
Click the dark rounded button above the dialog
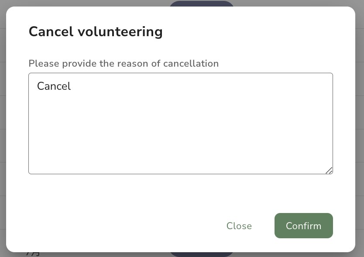[x=202, y=3]
